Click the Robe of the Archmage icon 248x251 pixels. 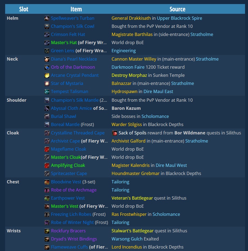(47, 190)
